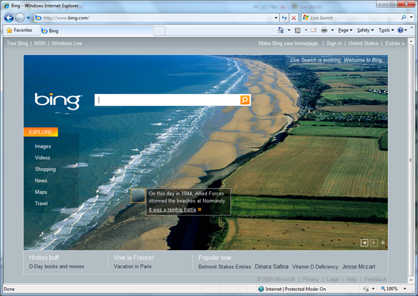418x296 pixels.
Task: Click the Internet zone globe icon
Action: pos(261,289)
